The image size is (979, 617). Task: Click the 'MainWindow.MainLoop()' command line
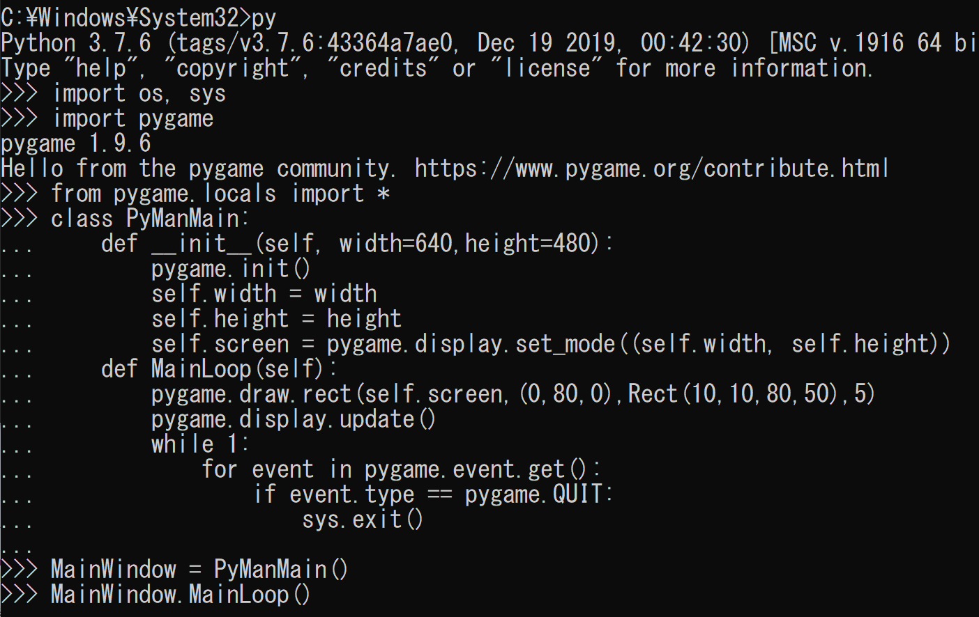[181, 595]
